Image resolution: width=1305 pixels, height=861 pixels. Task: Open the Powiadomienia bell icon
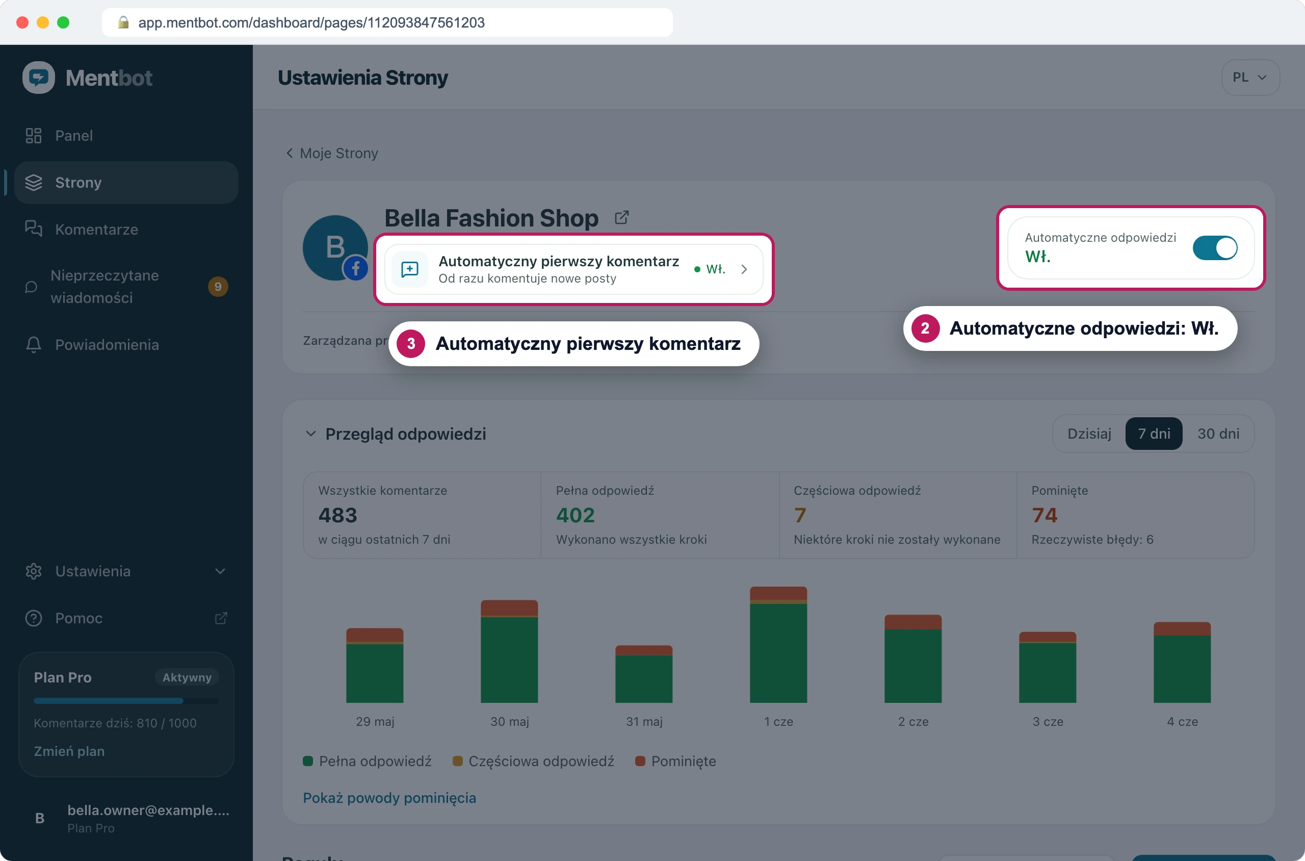pos(34,344)
